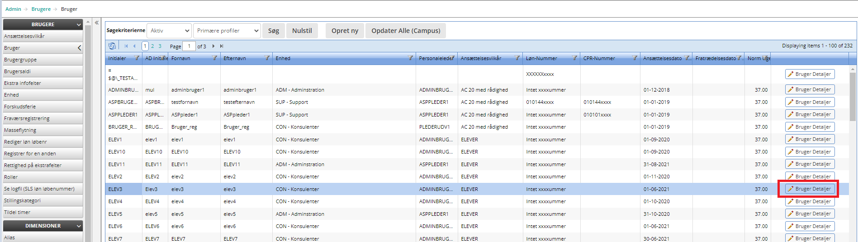The width and height of the screenshot is (858, 242).
Task: Collapse the BRUGERE sidebar section
Action: [79, 24]
